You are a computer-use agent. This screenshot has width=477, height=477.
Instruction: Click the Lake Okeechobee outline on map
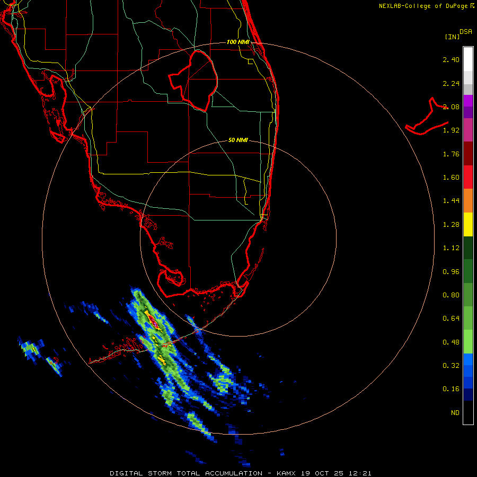tap(193, 81)
